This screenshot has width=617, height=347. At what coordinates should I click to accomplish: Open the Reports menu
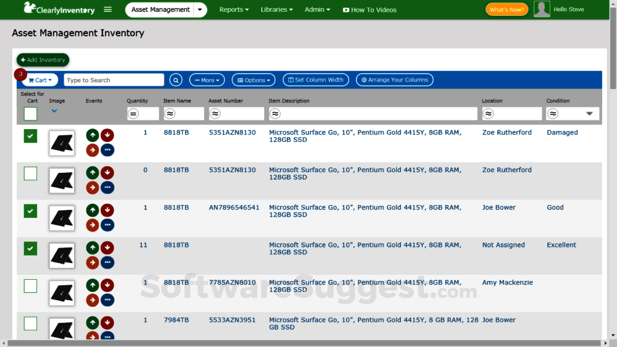click(x=234, y=9)
